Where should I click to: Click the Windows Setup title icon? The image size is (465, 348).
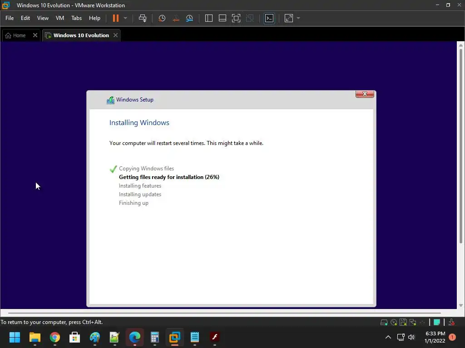[110, 100]
